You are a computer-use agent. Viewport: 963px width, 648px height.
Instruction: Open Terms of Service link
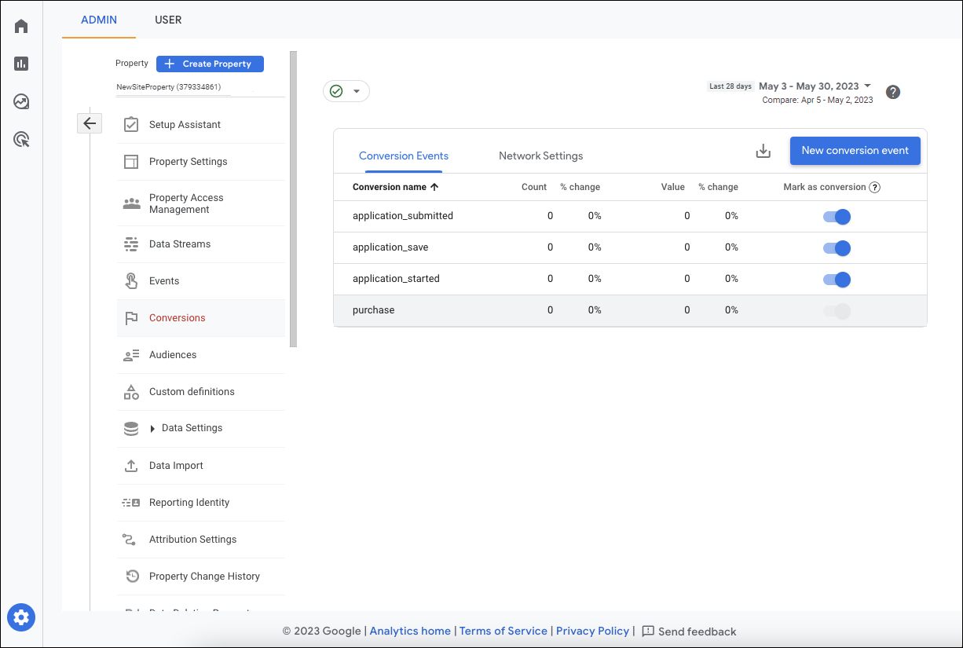tap(503, 631)
